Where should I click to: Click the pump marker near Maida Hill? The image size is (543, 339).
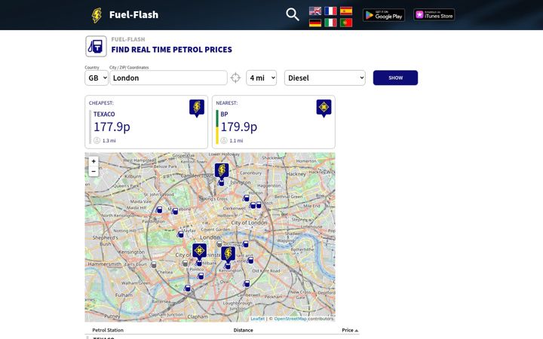(x=159, y=209)
